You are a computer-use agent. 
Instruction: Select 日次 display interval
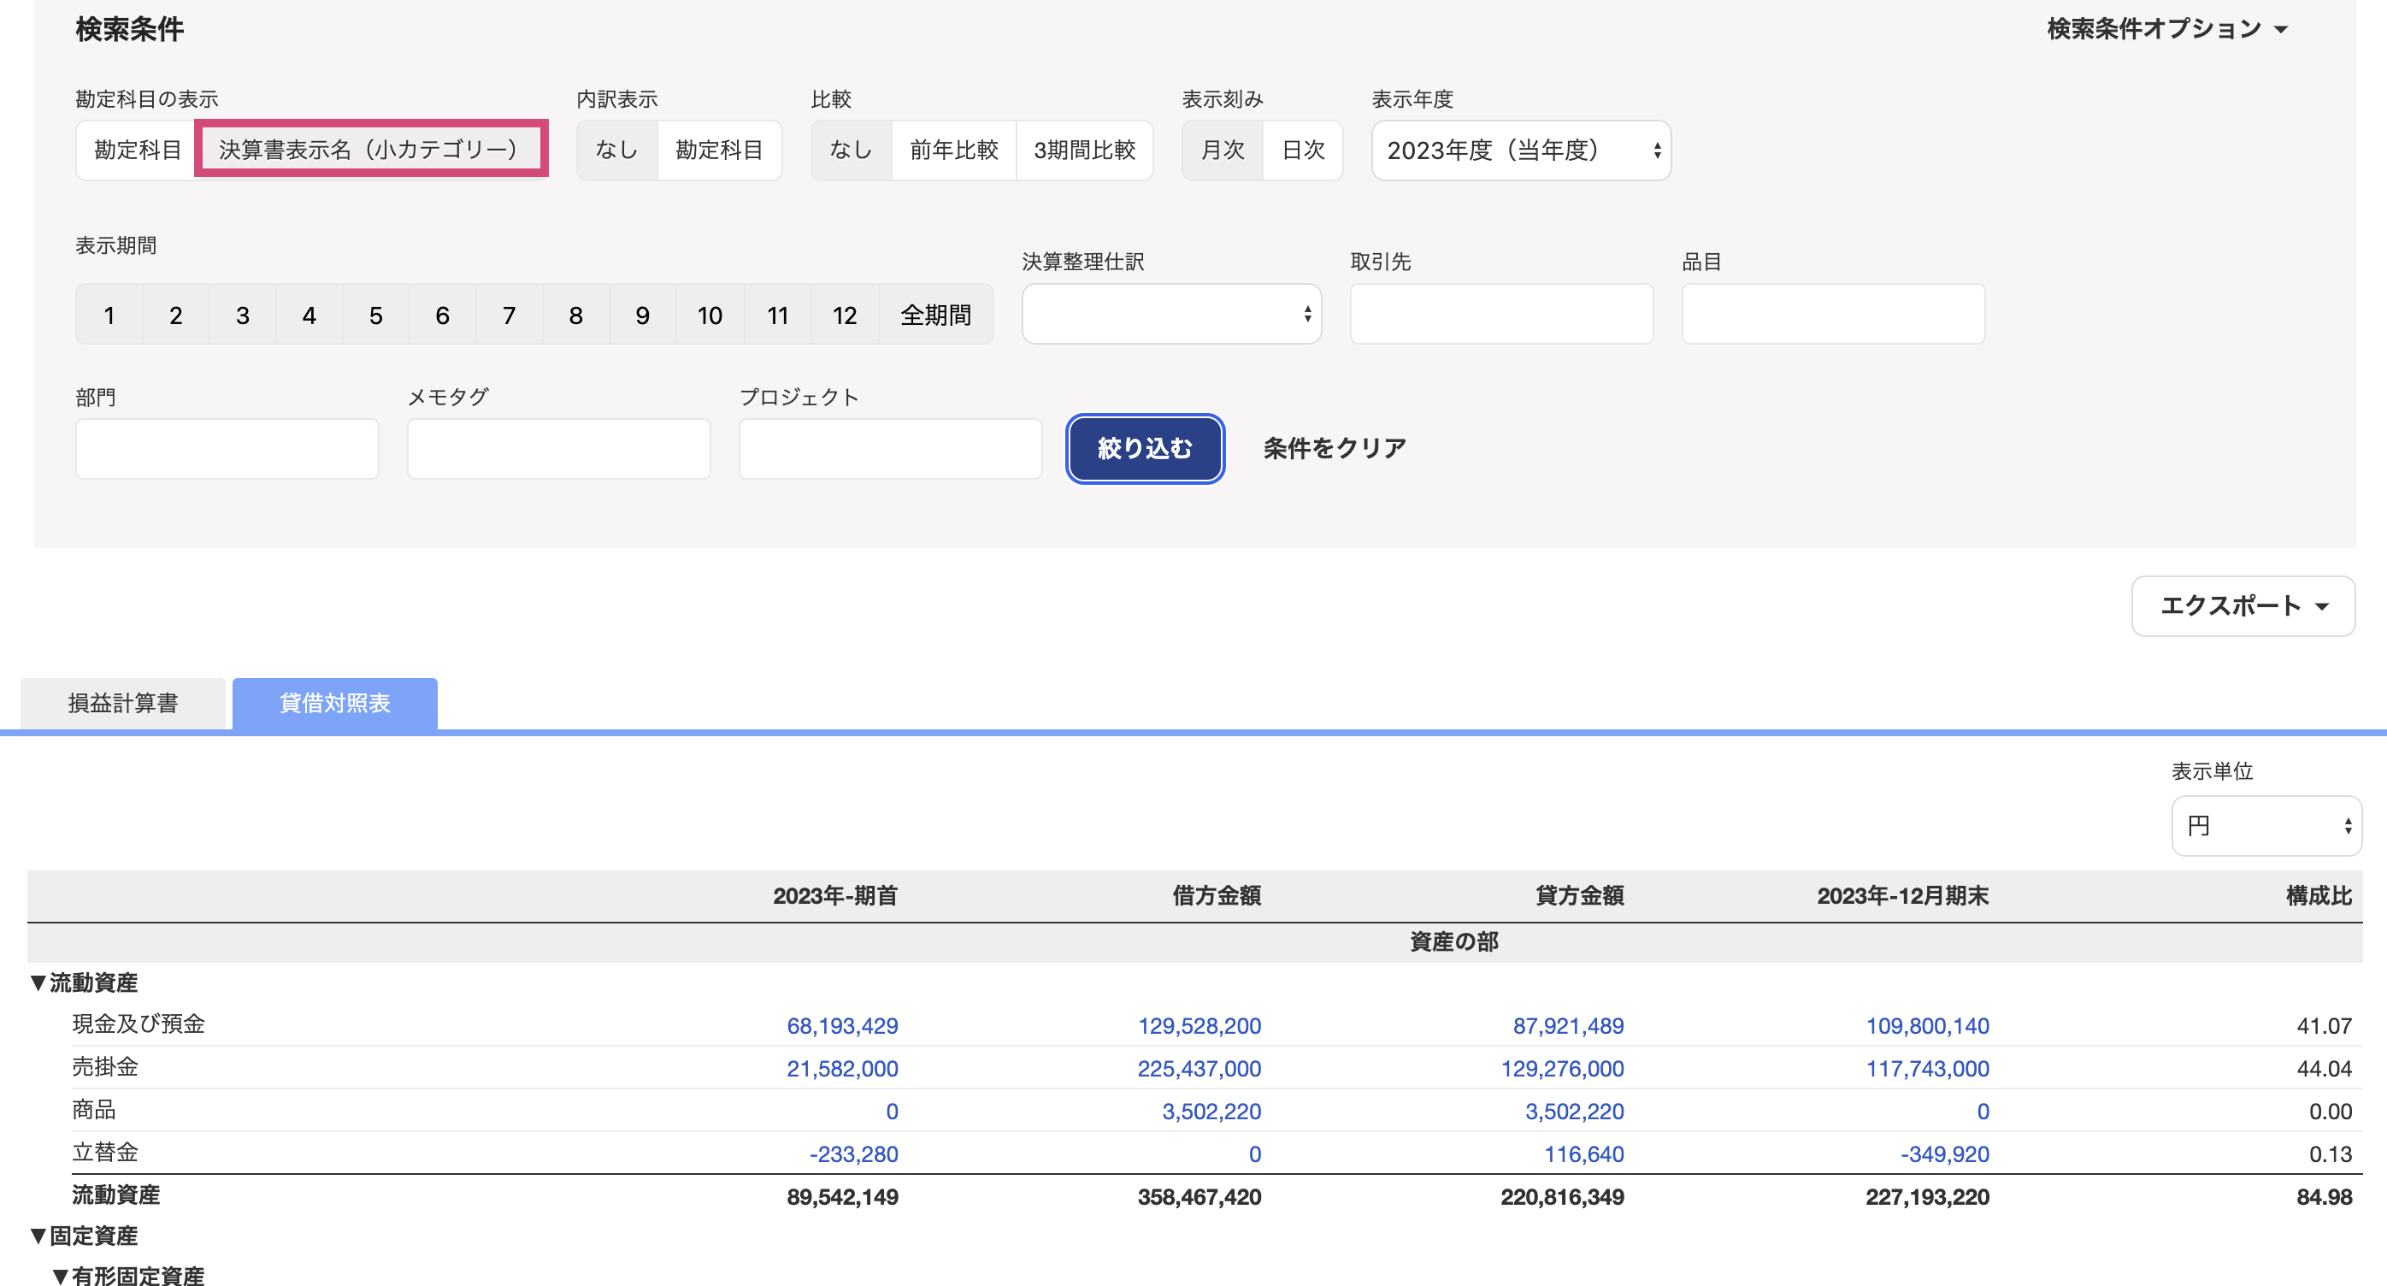pos(1303,149)
